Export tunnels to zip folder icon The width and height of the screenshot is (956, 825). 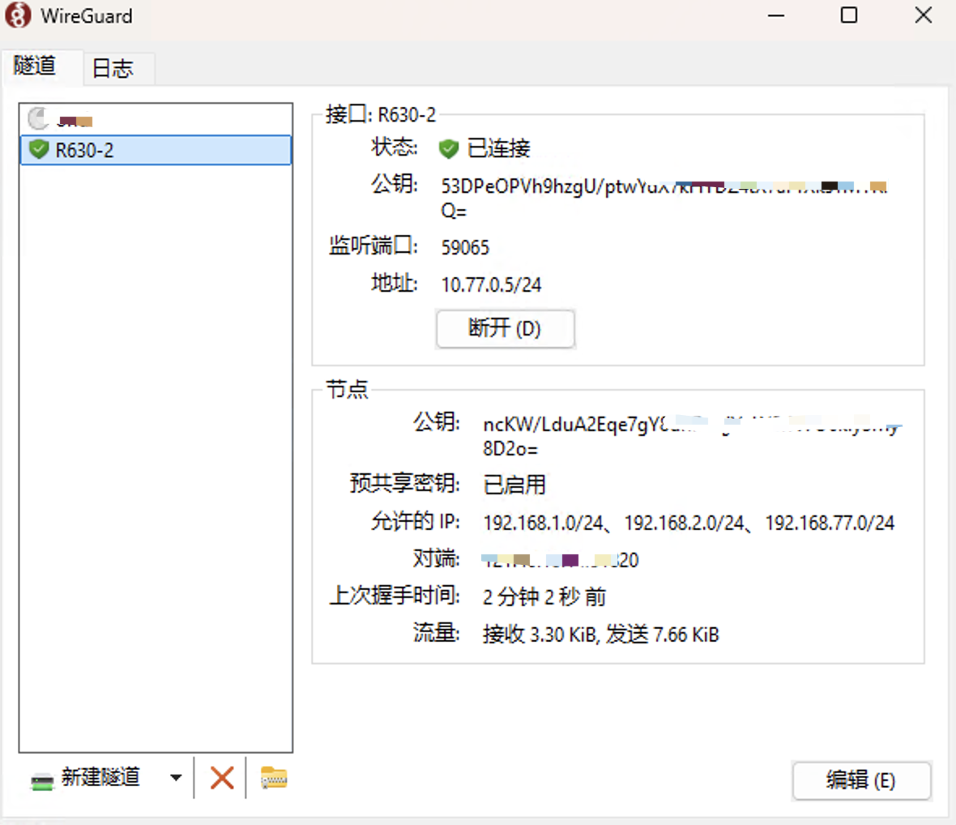click(274, 778)
